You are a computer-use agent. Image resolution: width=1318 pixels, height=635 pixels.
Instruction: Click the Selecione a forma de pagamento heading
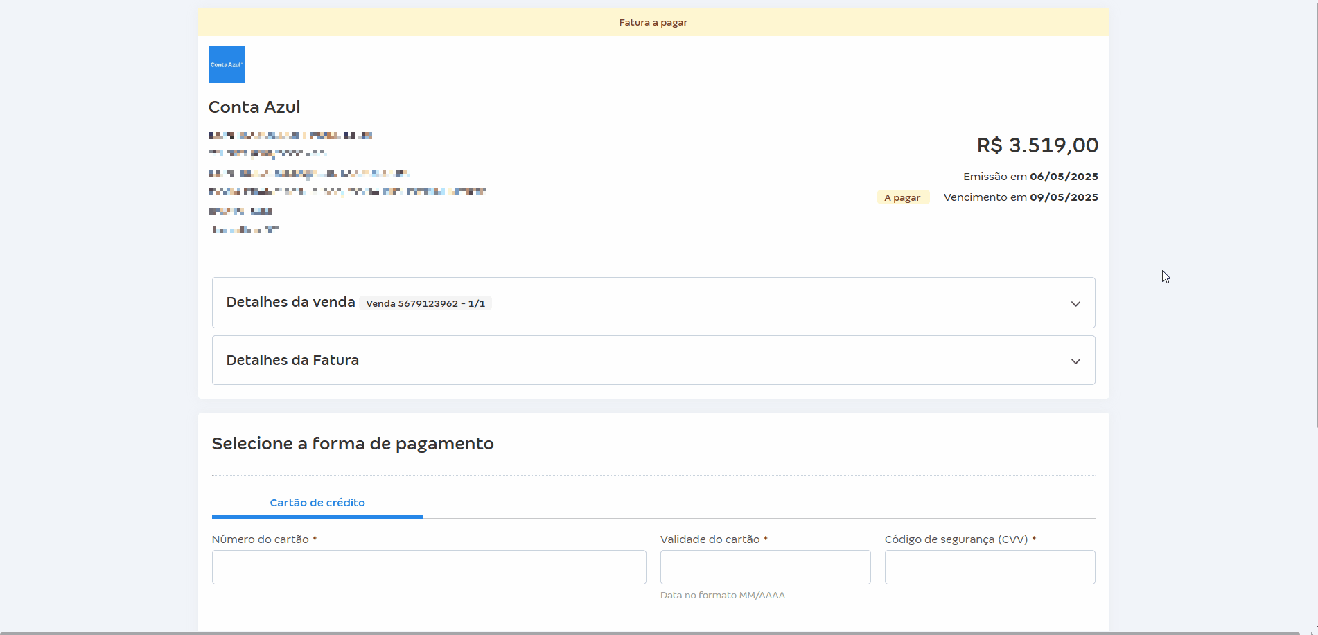[x=352, y=444]
